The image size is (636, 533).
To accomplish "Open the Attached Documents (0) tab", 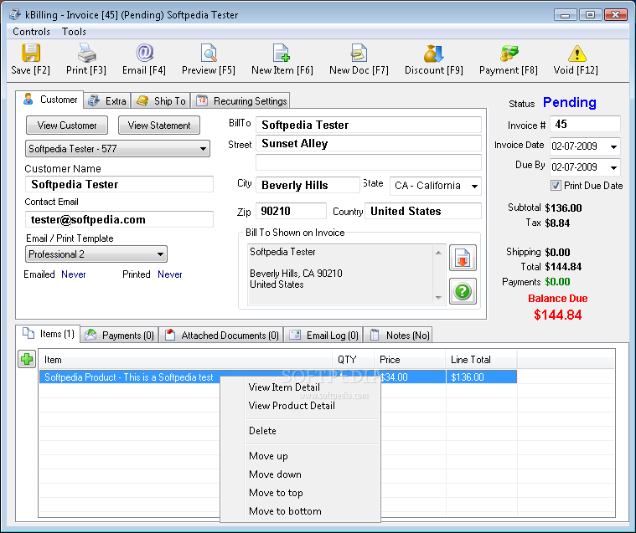I will pyautogui.click(x=222, y=336).
